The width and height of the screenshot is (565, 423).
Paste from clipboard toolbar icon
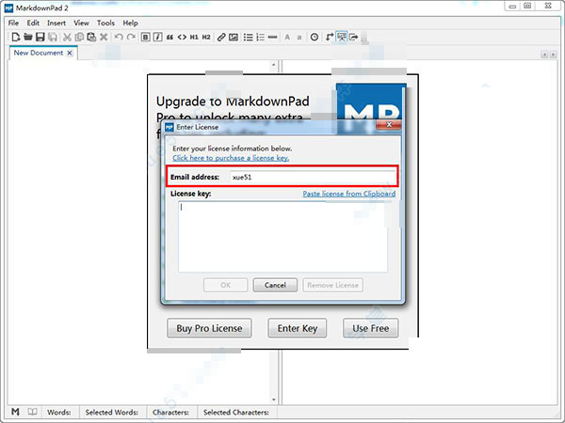(x=91, y=37)
